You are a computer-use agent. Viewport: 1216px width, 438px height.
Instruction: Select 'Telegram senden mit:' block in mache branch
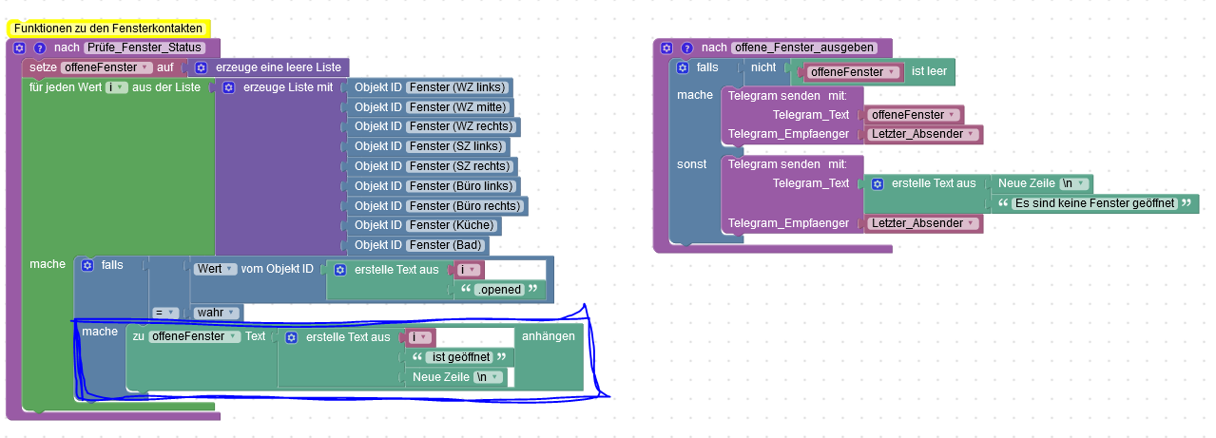click(787, 95)
